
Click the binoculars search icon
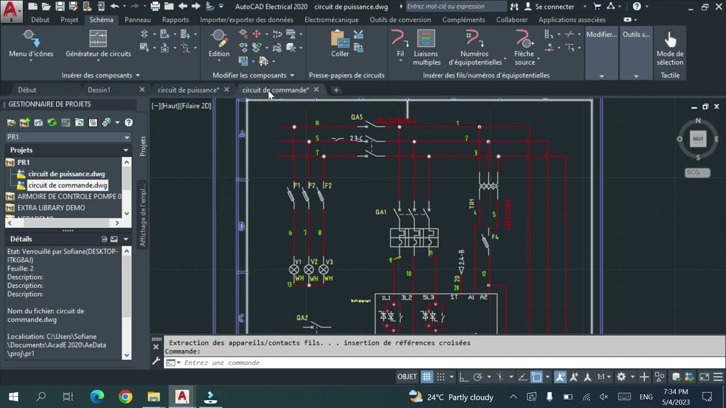[514, 6]
